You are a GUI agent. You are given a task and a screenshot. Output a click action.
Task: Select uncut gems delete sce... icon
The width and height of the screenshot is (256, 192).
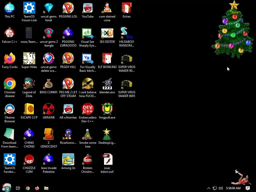pyautogui.click(x=49, y=62)
